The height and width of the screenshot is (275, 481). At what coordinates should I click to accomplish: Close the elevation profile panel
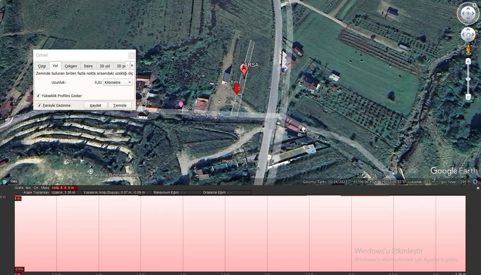(478, 188)
